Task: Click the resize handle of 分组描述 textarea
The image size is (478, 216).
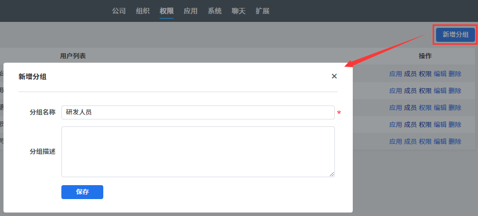Action: (x=332, y=174)
